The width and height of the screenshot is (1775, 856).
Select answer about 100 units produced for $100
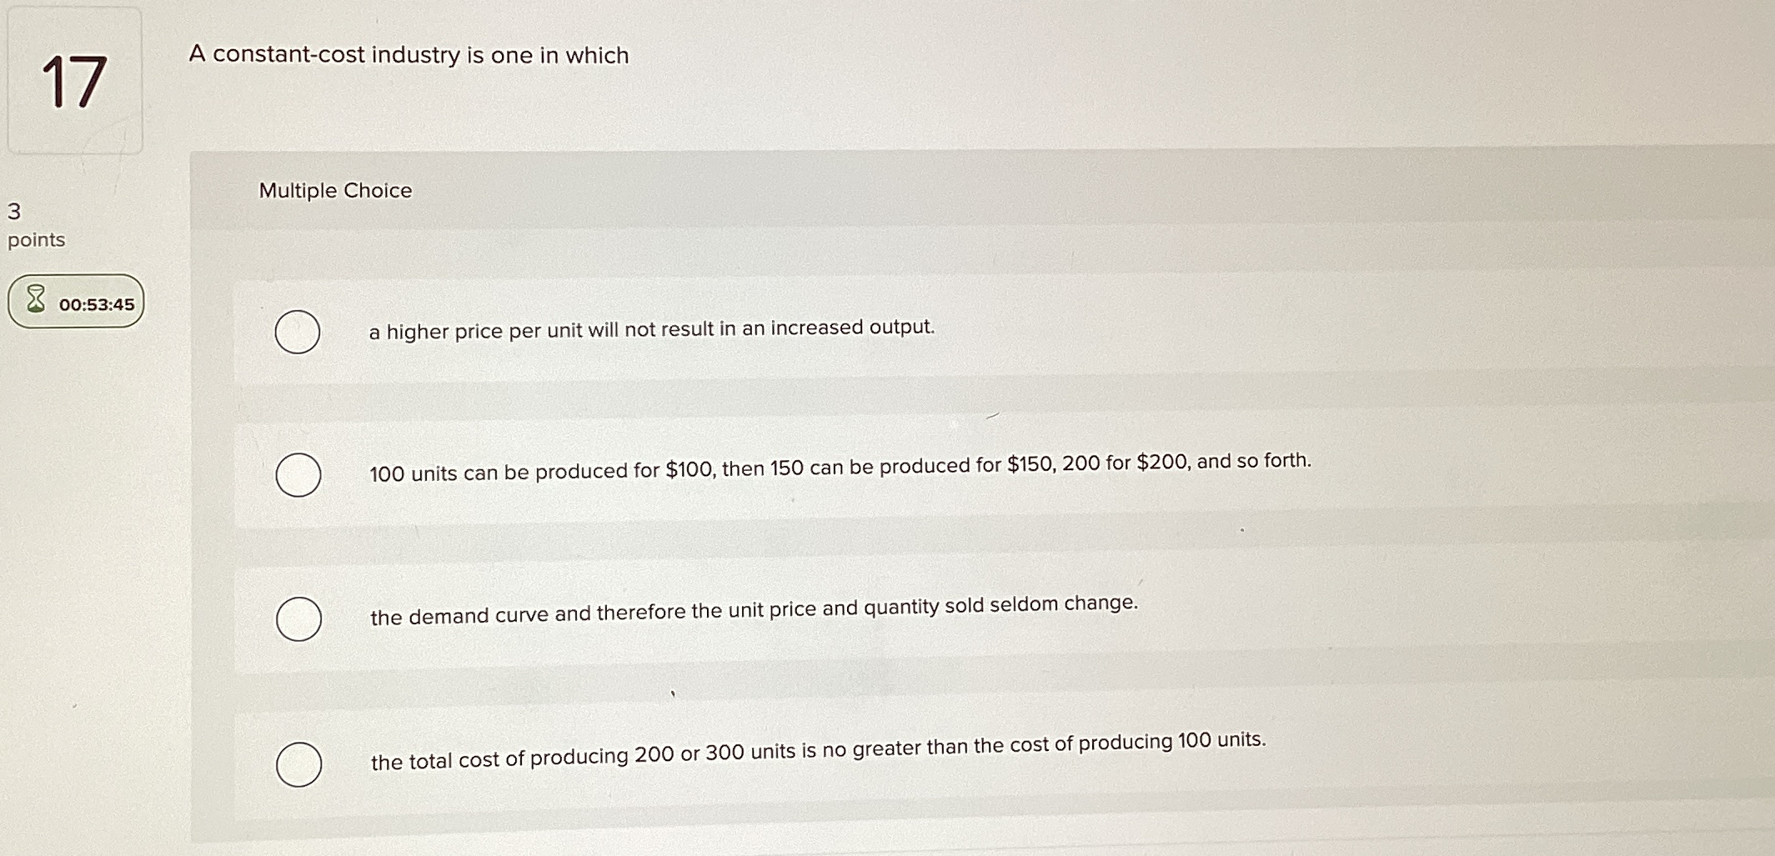click(x=298, y=473)
